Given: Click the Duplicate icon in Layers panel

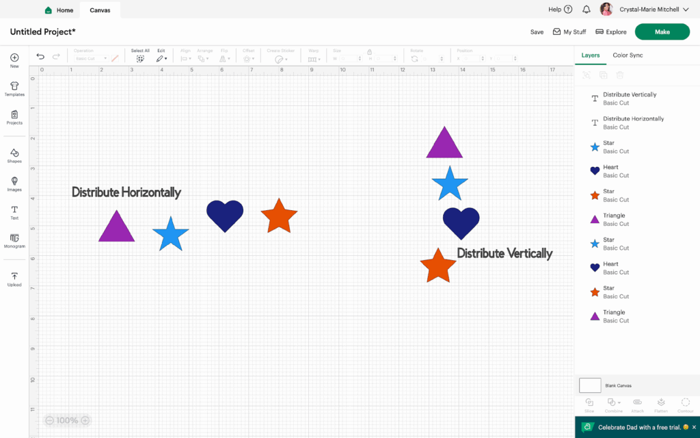Looking at the screenshot, I should click(x=603, y=75).
